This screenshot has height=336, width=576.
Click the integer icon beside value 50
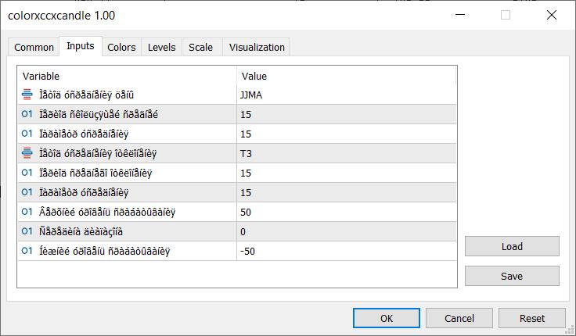click(x=27, y=212)
